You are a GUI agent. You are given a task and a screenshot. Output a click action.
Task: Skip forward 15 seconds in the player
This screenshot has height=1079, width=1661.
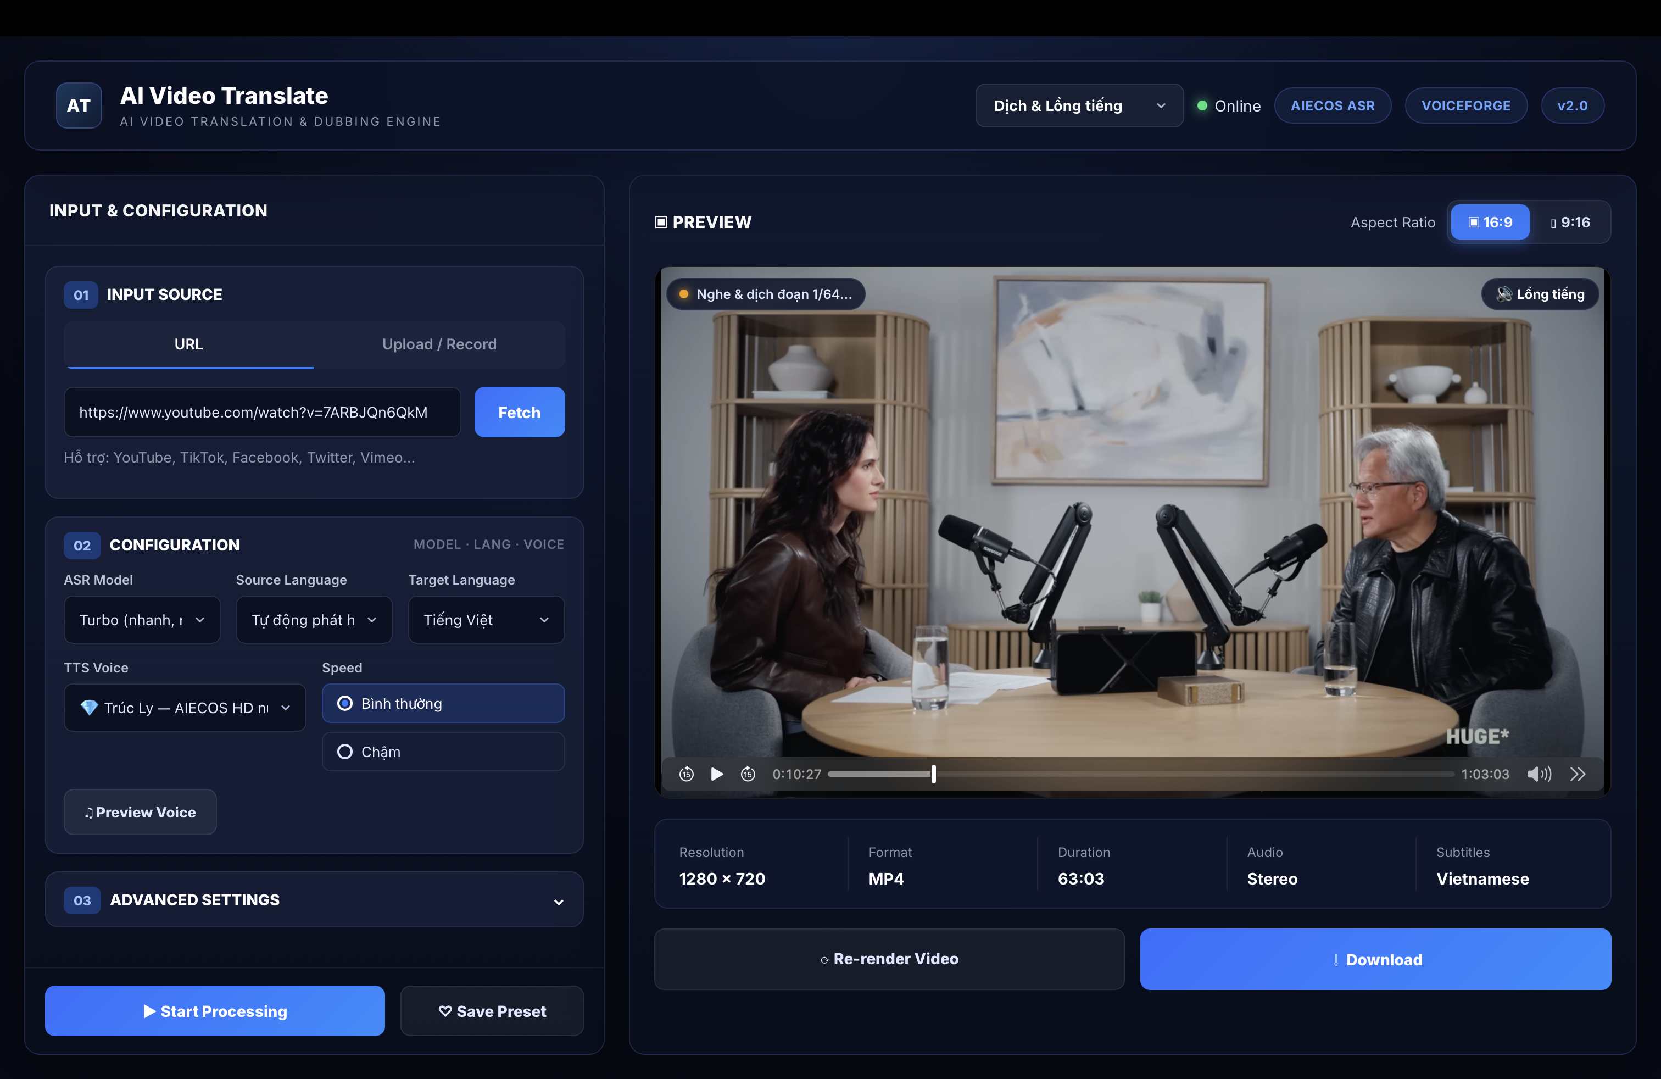click(x=748, y=774)
